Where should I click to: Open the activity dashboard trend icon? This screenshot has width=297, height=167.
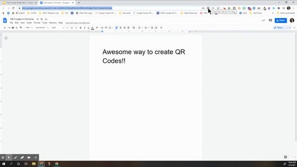(263, 20)
